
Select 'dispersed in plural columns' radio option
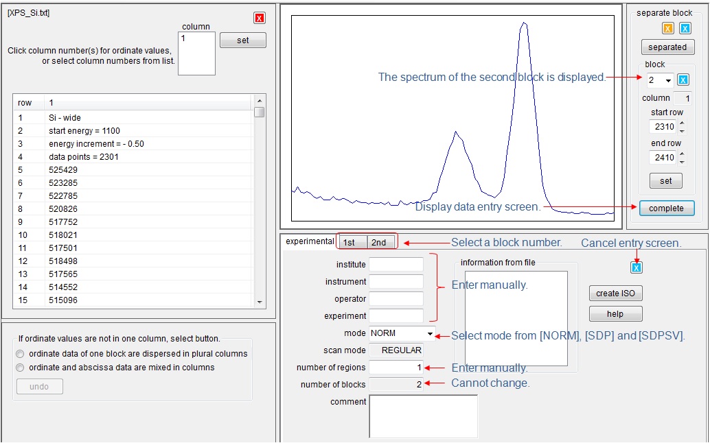[21, 354]
